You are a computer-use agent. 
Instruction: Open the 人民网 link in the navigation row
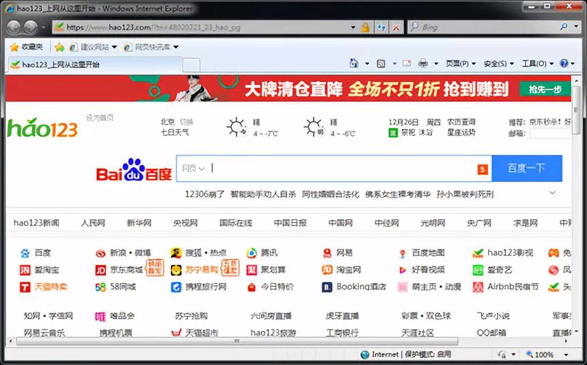92,222
